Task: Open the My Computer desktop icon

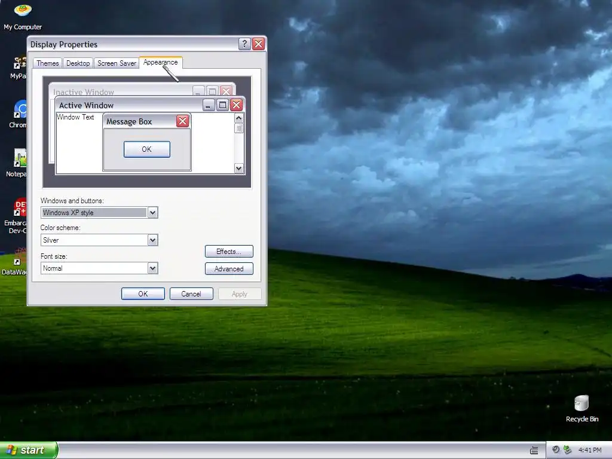Action: coord(23,16)
